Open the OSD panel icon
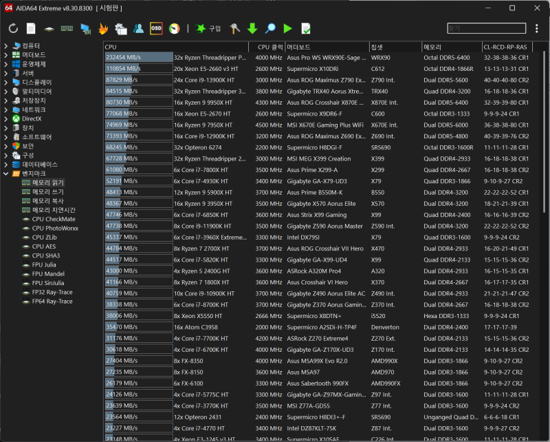 (156, 28)
